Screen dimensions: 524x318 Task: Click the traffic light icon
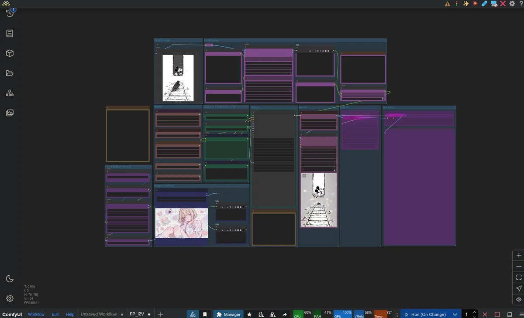tap(457, 3)
